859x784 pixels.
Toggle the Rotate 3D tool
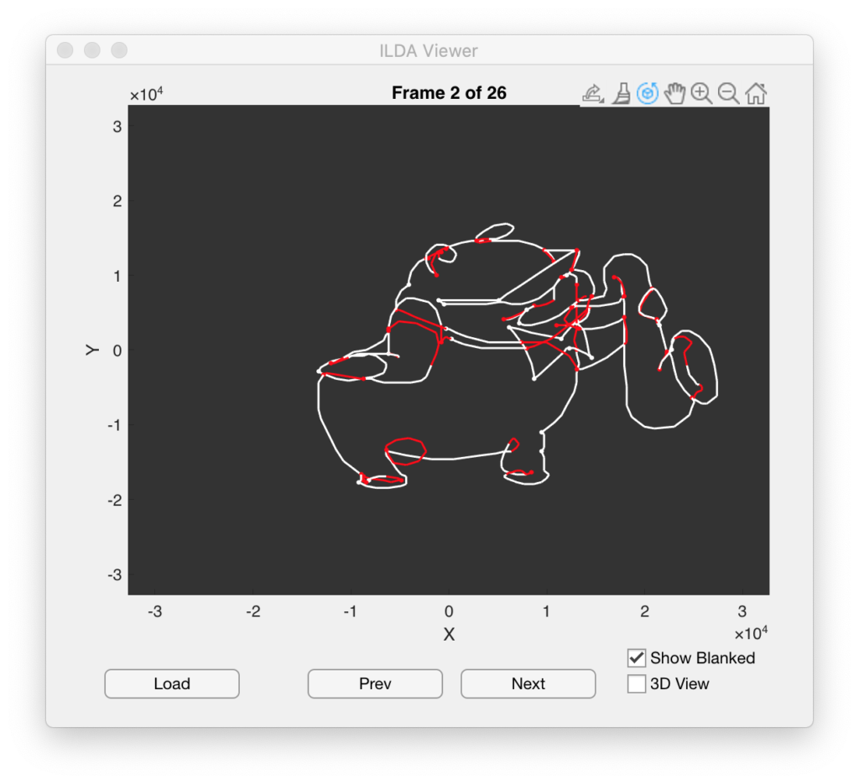point(647,93)
